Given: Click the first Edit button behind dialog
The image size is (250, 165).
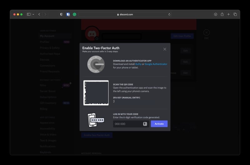Looking at the screenshot, I should pos(185,51).
